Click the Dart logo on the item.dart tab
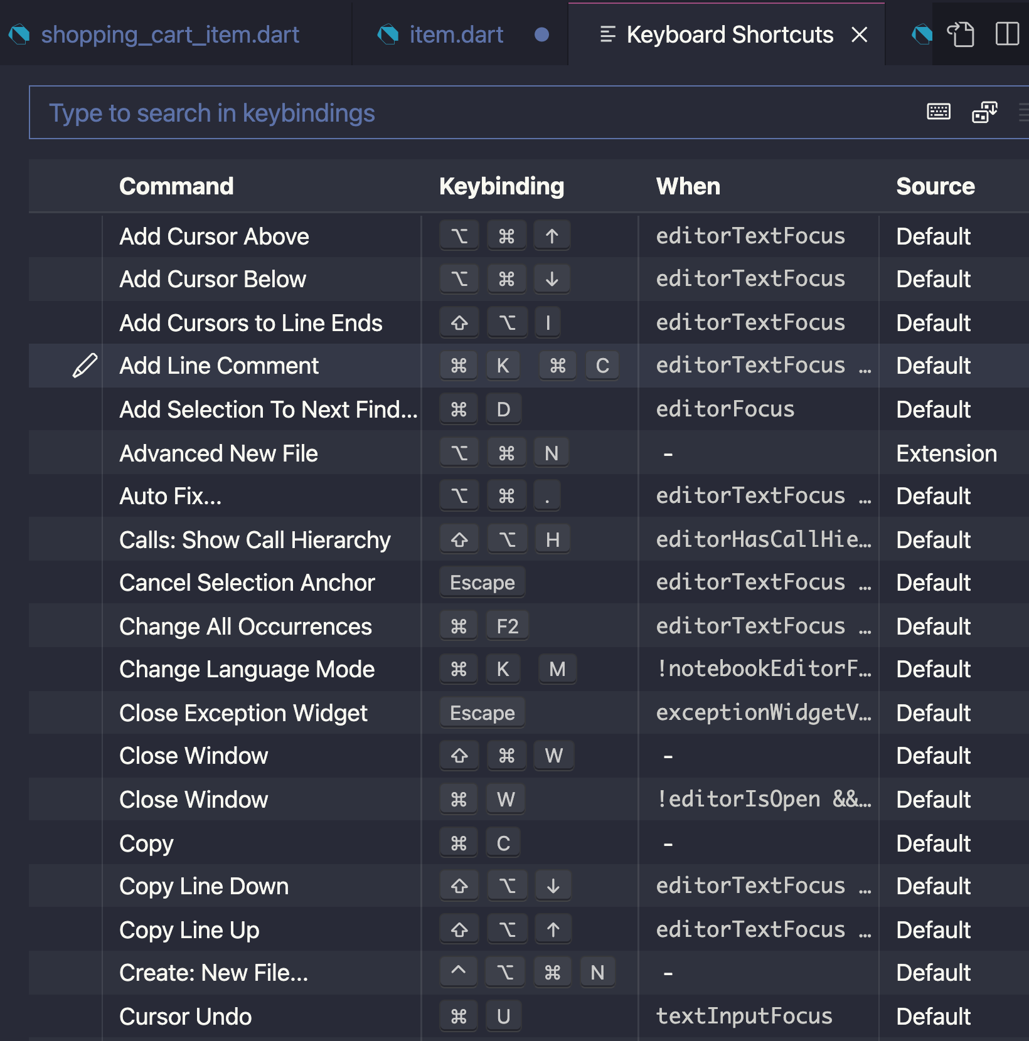 (387, 34)
